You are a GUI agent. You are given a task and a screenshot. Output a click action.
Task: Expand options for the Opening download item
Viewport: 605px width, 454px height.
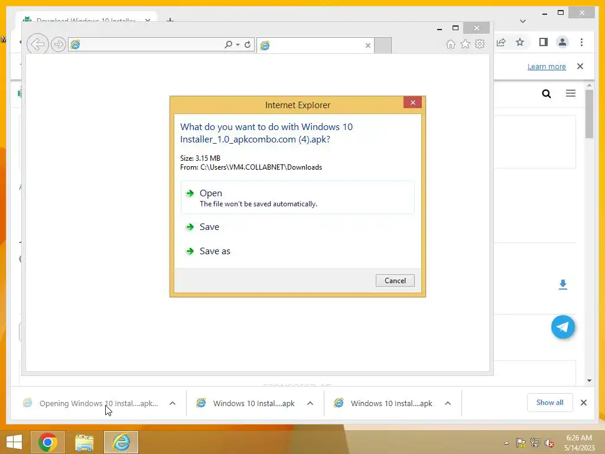pyautogui.click(x=173, y=403)
